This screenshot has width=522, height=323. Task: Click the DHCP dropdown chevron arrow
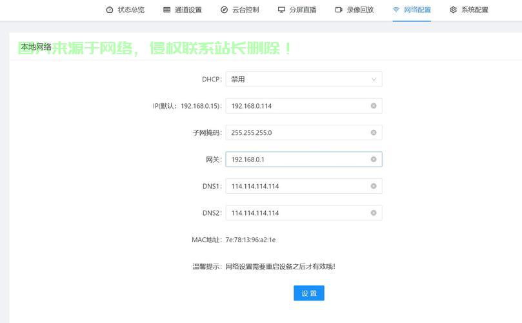[374, 79]
